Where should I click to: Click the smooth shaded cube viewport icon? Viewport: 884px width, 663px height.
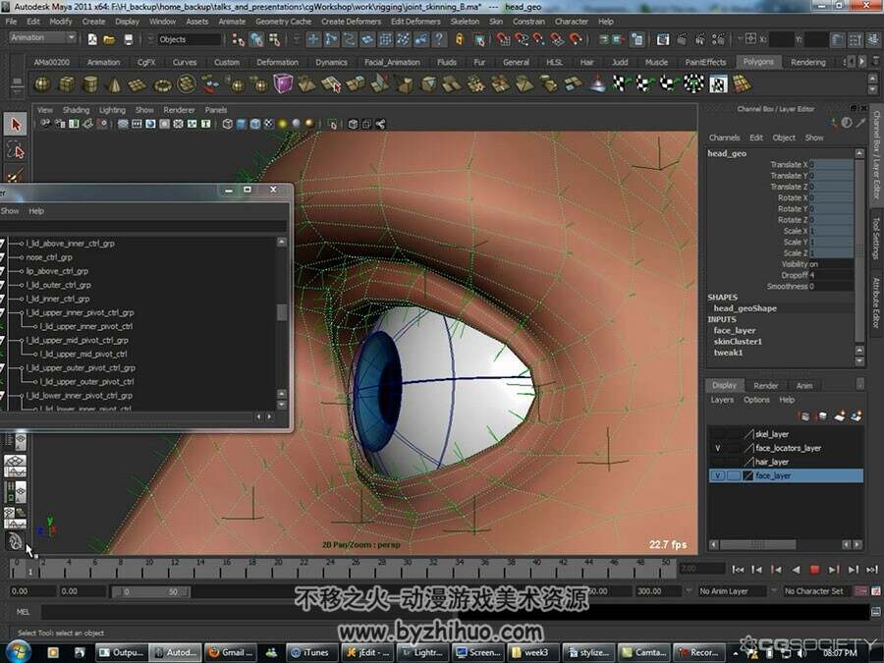[x=242, y=124]
